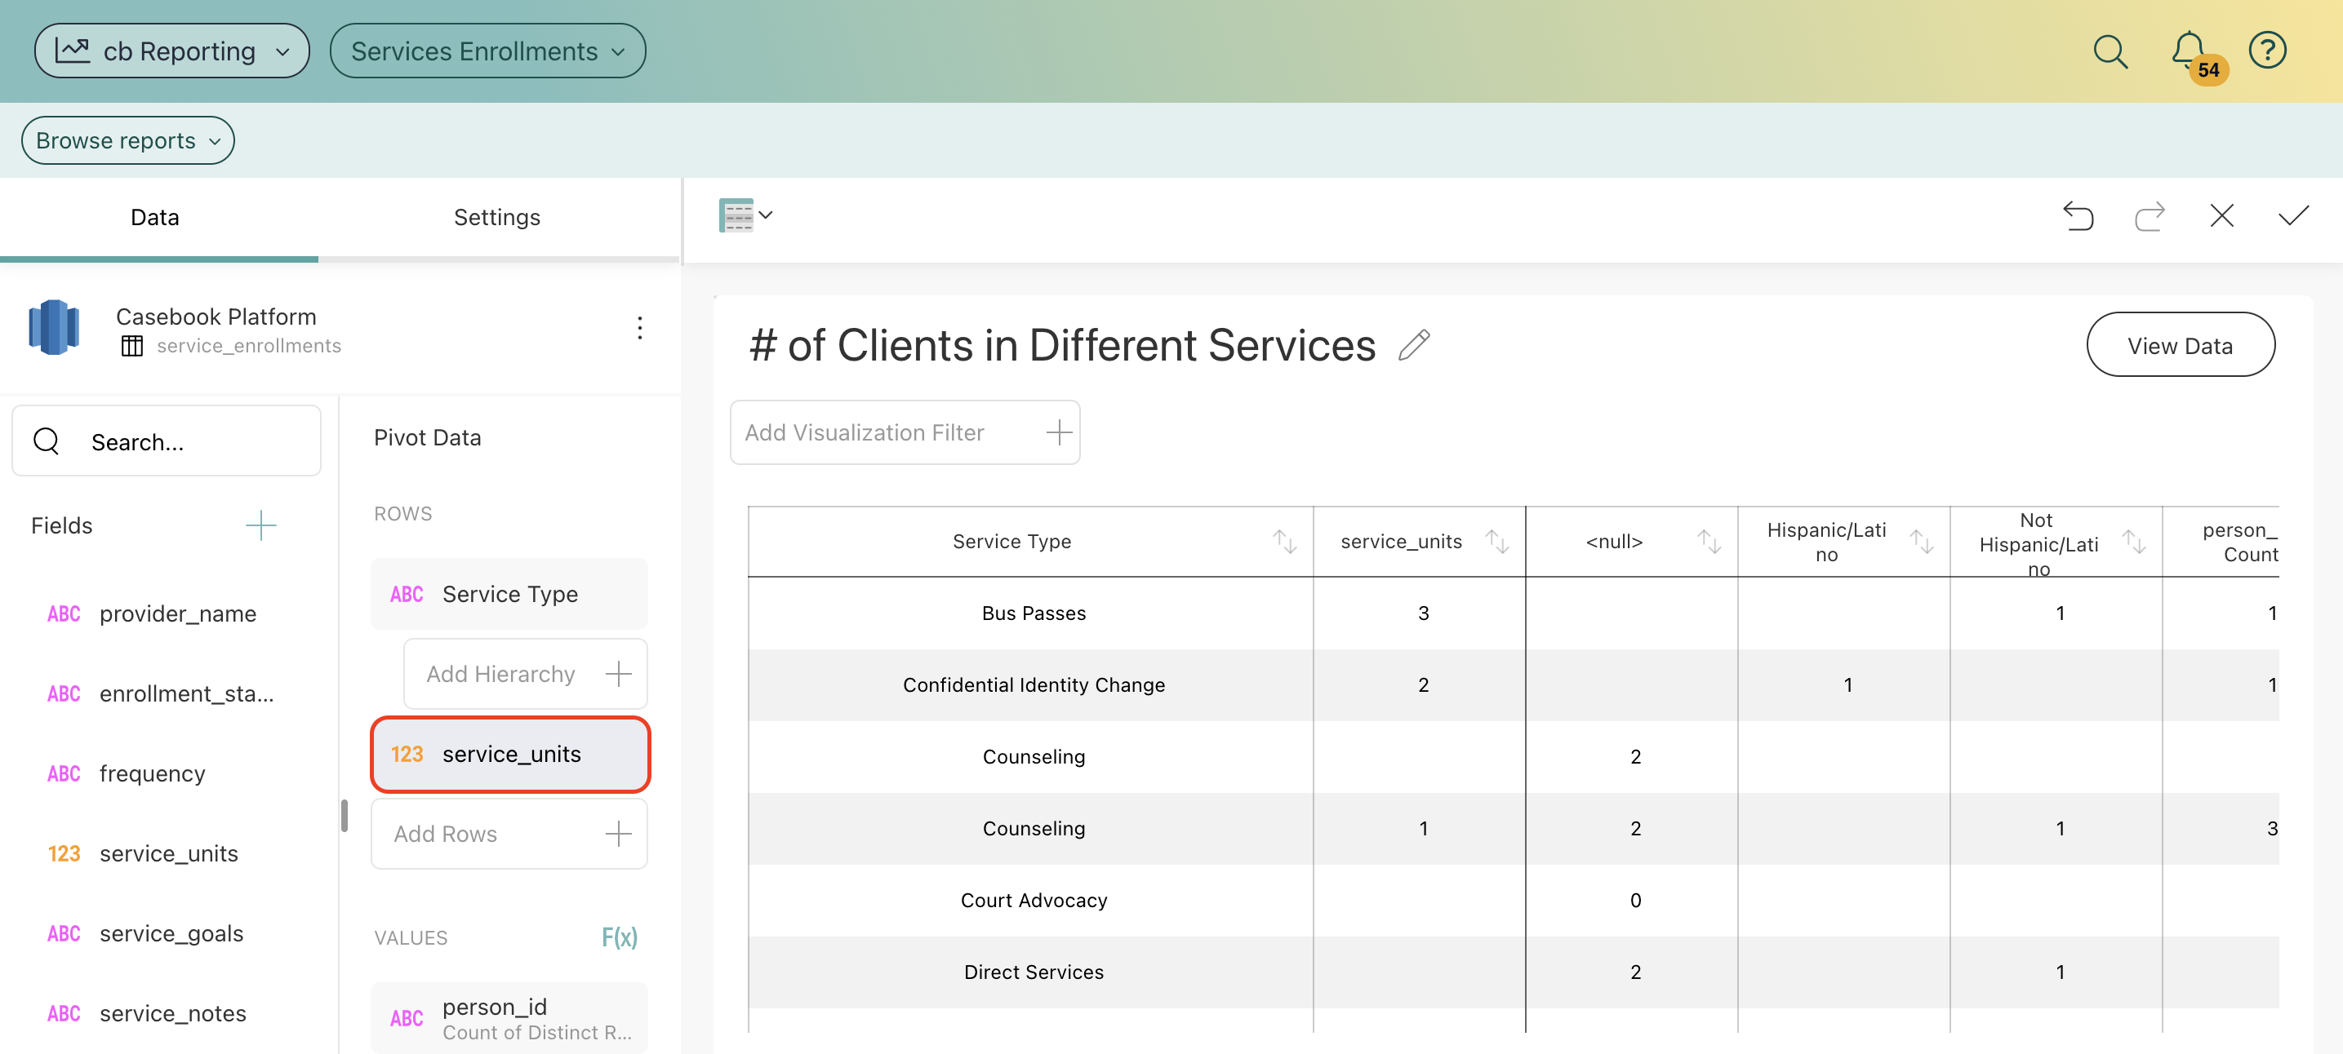2343x1054 pixels.
Task: Sort by Service Type column arrows
Action: coord(1284,542)
